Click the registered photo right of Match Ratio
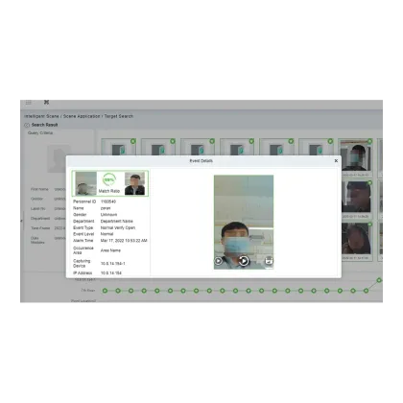Viewport: 403px width, 403px height. pos(134,183)
